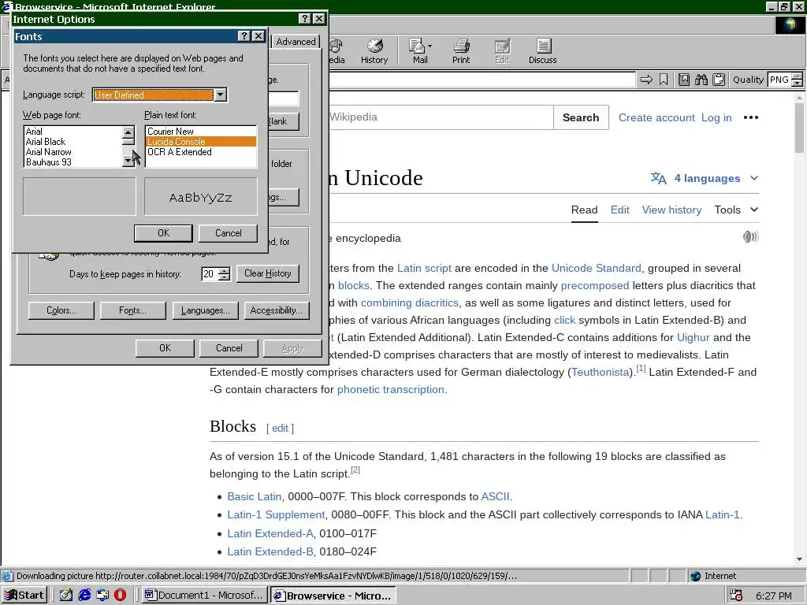Decrease days to keep history spinner
Screen dimensions: 807x605
click(224, 277)
